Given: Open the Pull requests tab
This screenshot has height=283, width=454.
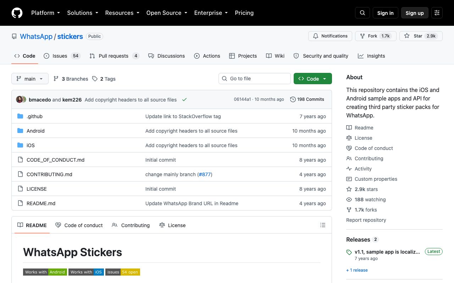Looking at the screenshot, I should pyautogui.click(x=114, y=56).
